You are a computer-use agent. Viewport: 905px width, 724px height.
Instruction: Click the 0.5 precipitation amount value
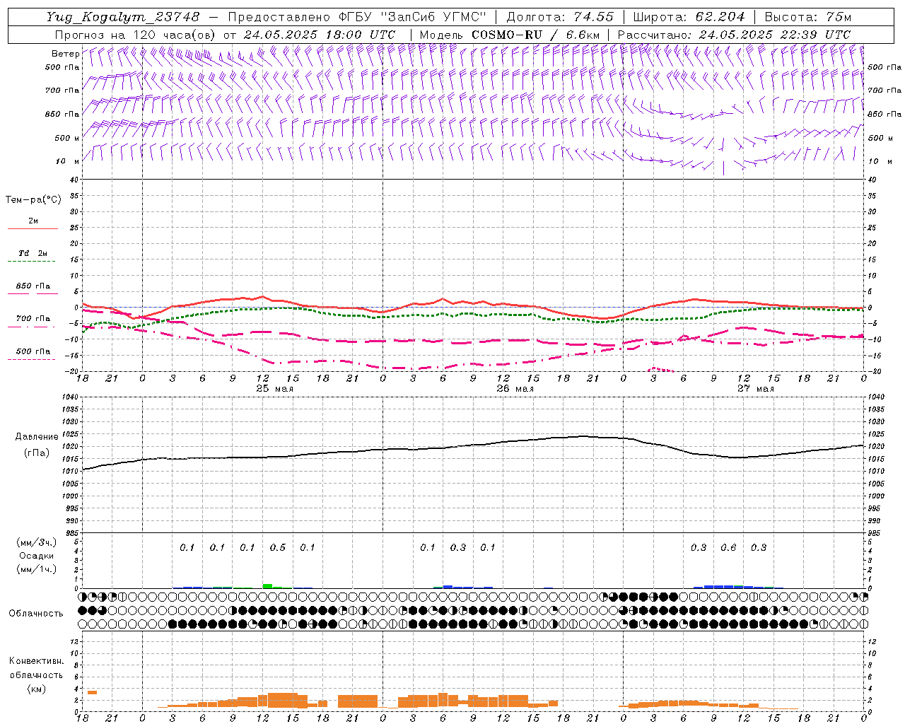coord(278,547)
